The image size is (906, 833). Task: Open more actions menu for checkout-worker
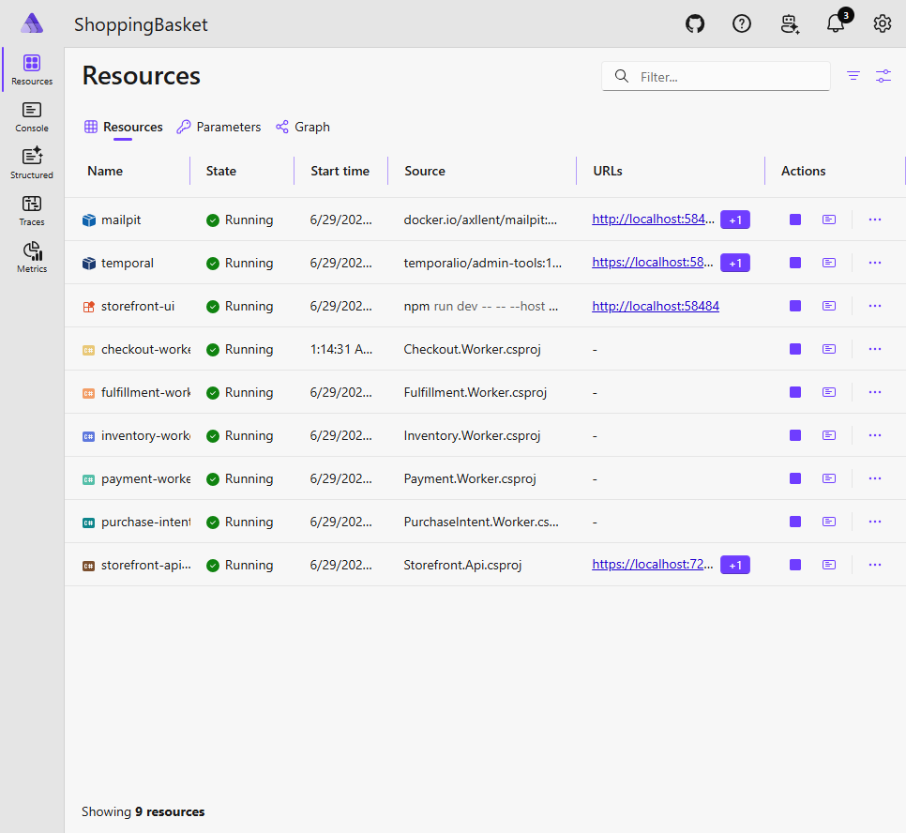[875, 349]
